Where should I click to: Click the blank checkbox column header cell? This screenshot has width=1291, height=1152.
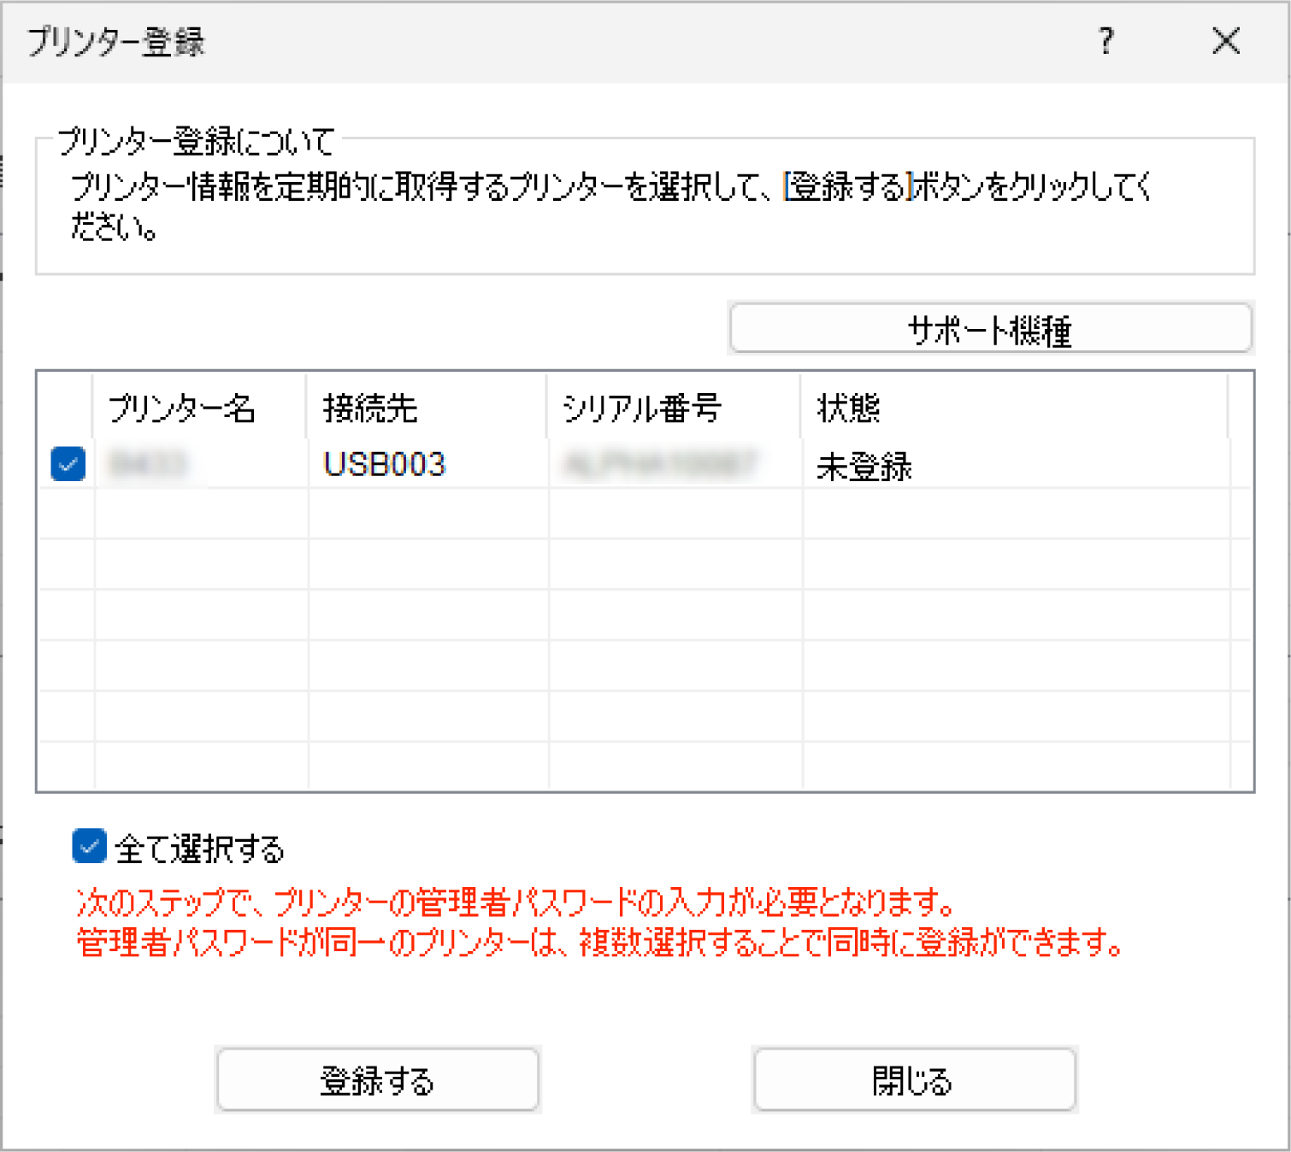coord(66,407)
